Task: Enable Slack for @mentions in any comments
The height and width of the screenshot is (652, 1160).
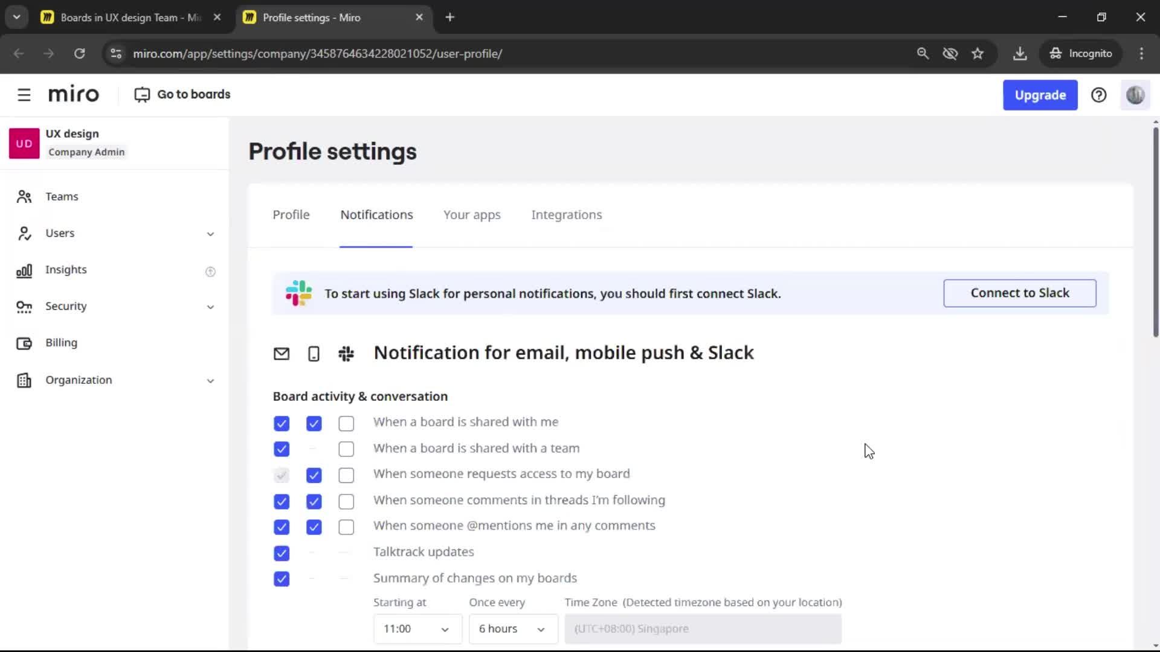Action: tap(346, 528)
